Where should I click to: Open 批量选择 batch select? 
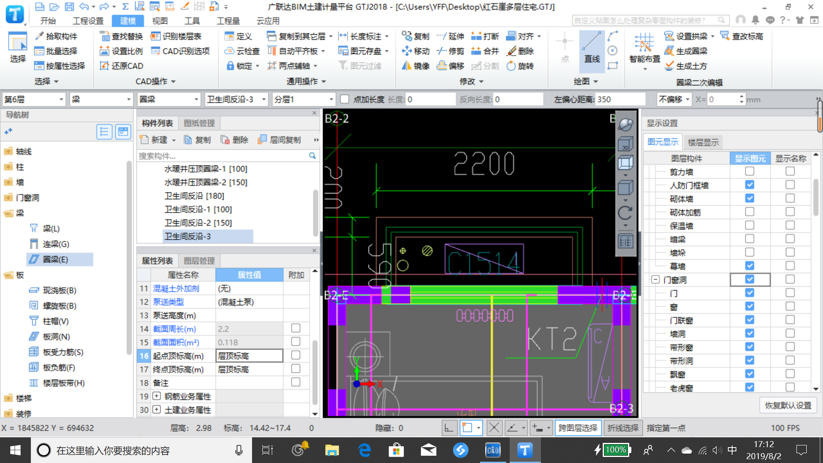coord(56,51)
